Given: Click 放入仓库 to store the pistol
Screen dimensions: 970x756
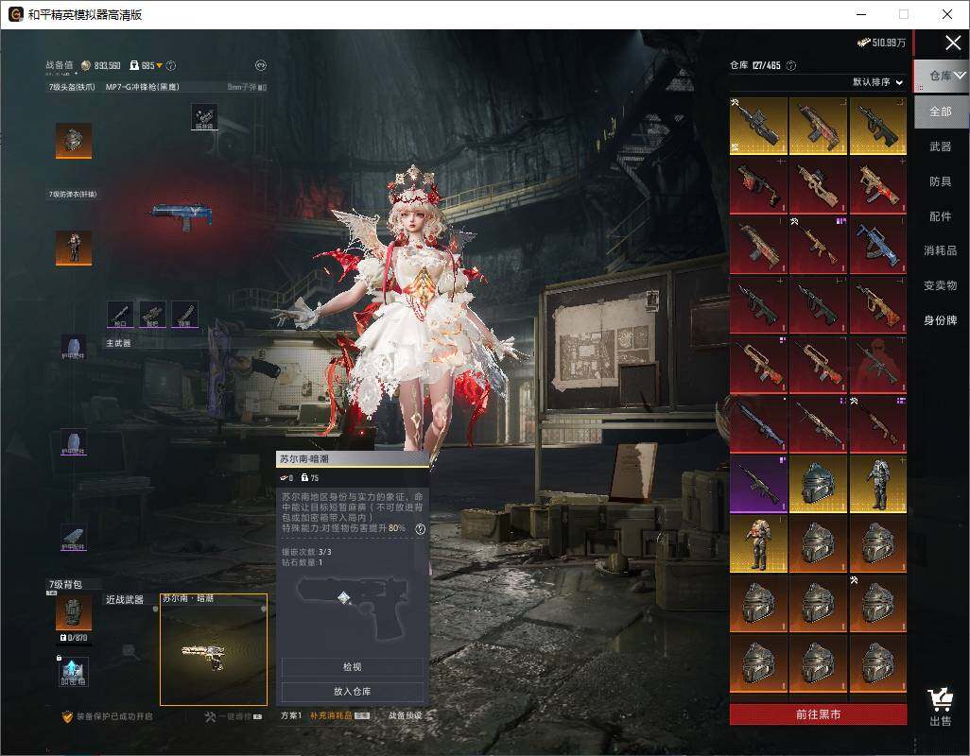Looking at the screenshot, I should point(352,691).
